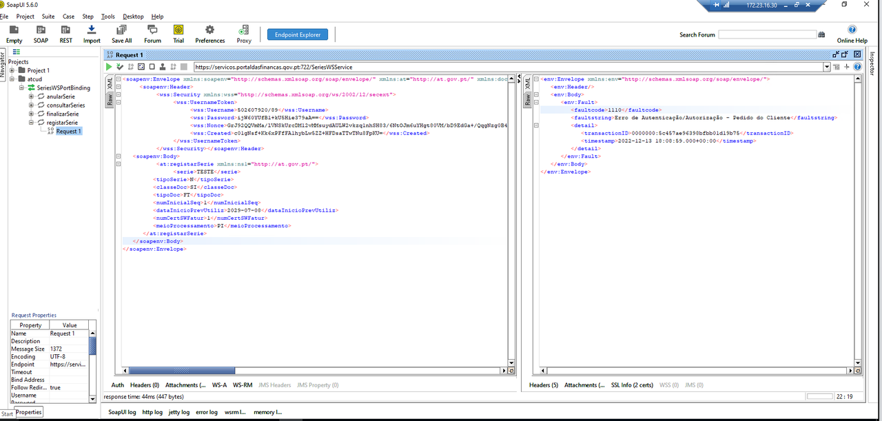The height and width of the screenshot is (421, 882).
Task: Click the gray cancel request square icon
Action: click(184, 67)
